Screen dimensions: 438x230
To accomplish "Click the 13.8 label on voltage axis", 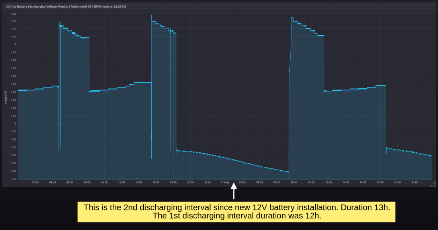I will pyautogui.click(x=14, y=60).
